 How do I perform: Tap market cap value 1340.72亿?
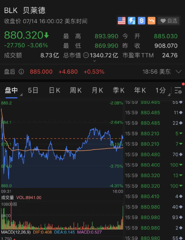pyautogui.click(x=104, y=55)
